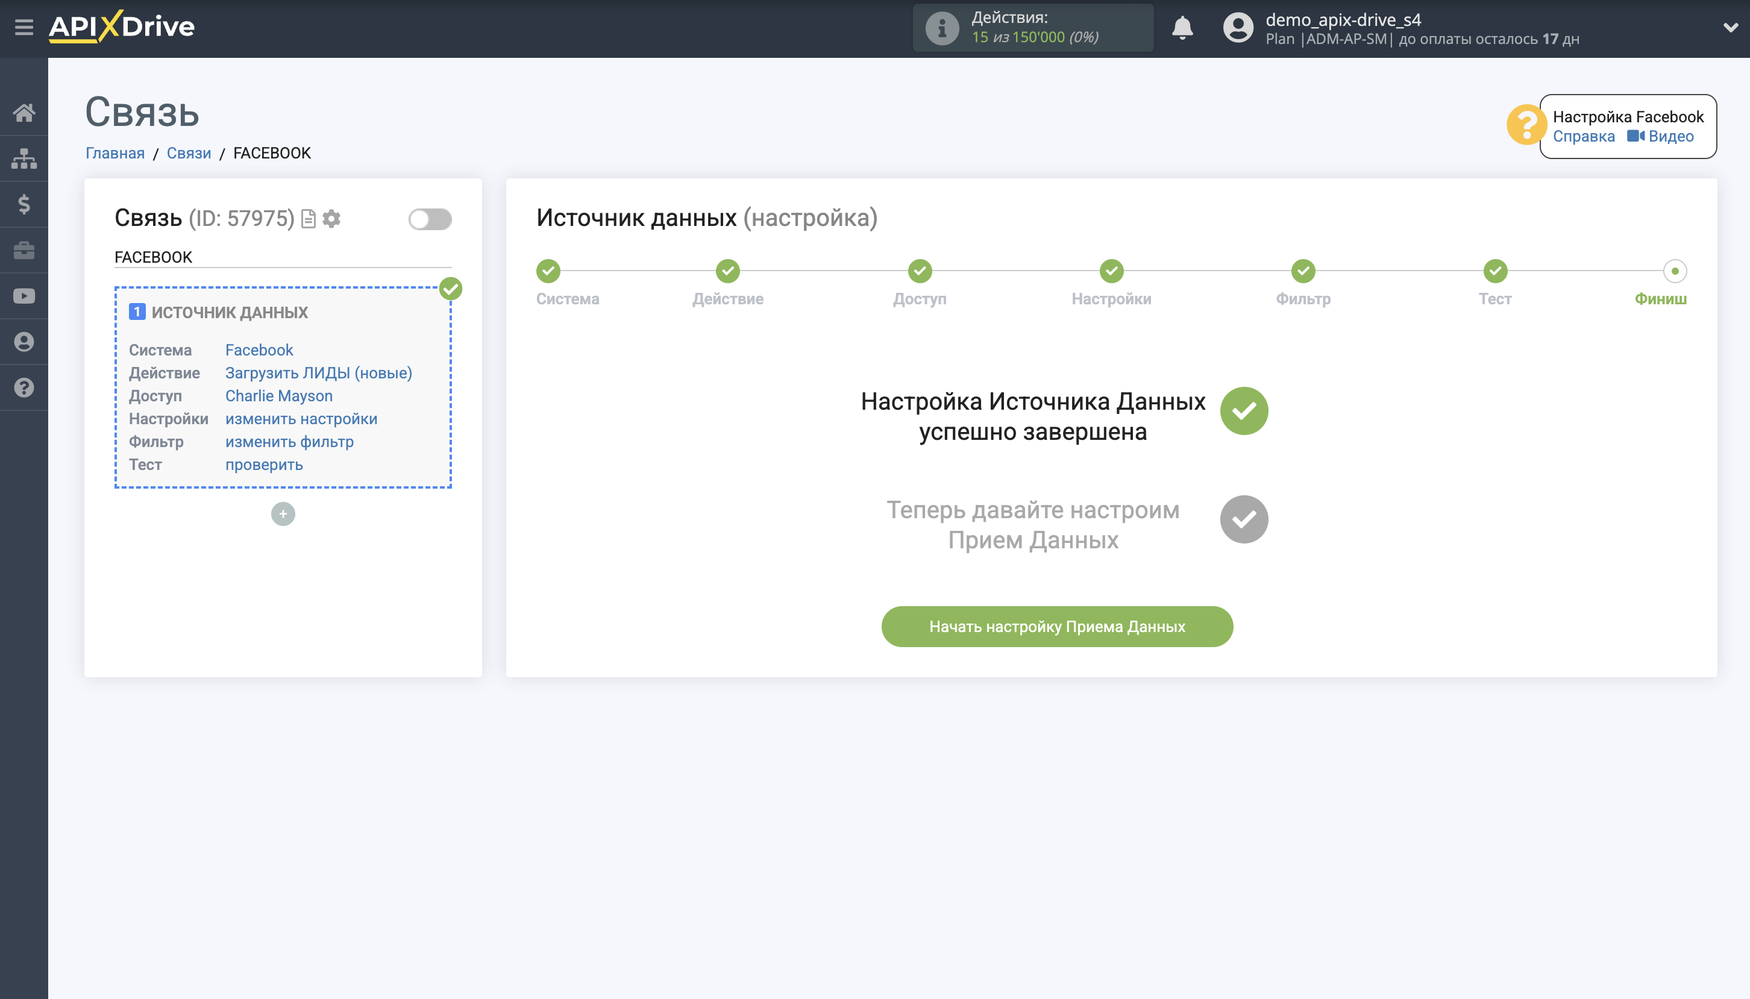Open the Home icon in sidebar

[25, 112]
